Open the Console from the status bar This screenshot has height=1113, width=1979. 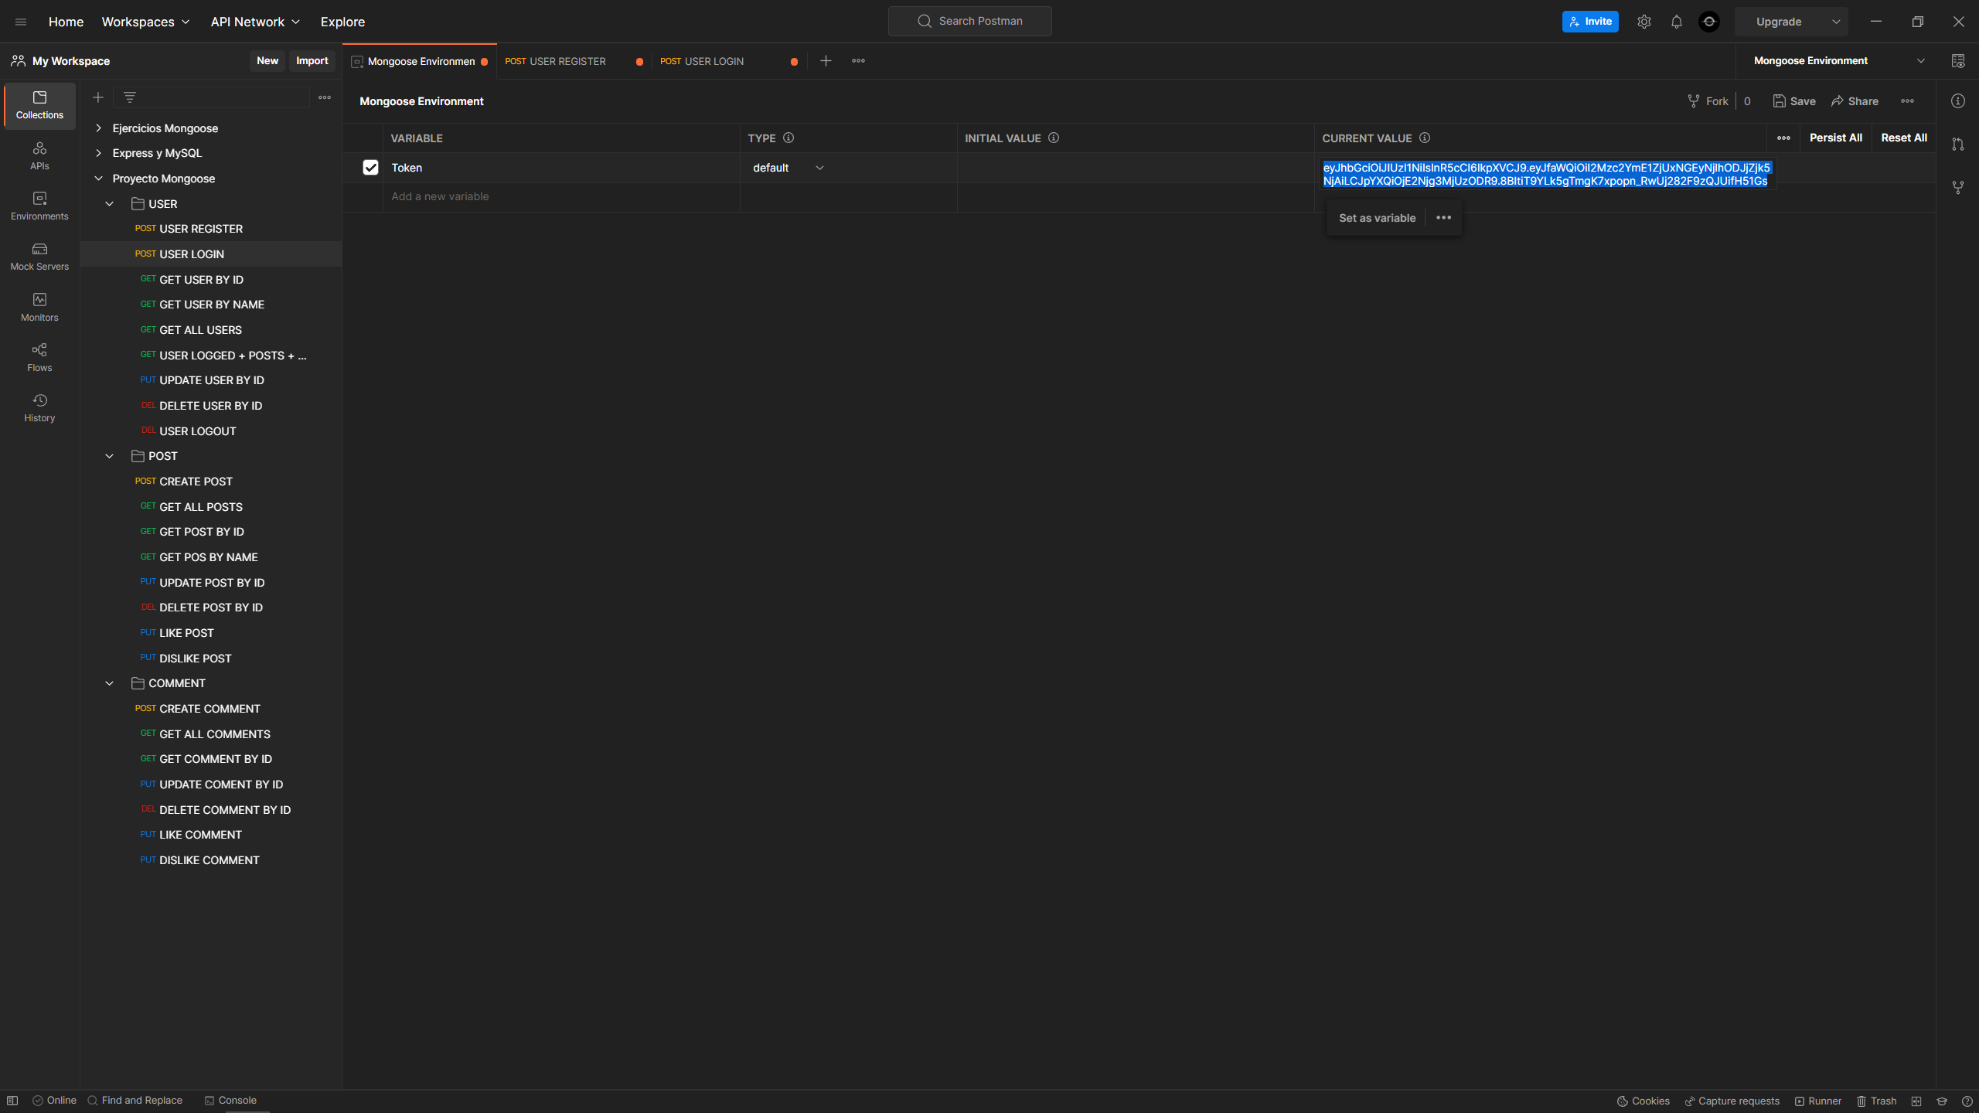230,1100
